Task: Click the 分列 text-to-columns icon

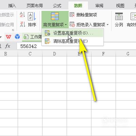Action: click(x=119, y=16)
